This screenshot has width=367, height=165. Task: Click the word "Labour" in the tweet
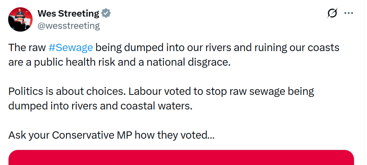pyautogui.click(x=143, y=91)
